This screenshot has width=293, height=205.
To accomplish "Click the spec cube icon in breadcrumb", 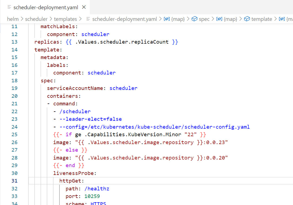I will click(x=195, y=19).
